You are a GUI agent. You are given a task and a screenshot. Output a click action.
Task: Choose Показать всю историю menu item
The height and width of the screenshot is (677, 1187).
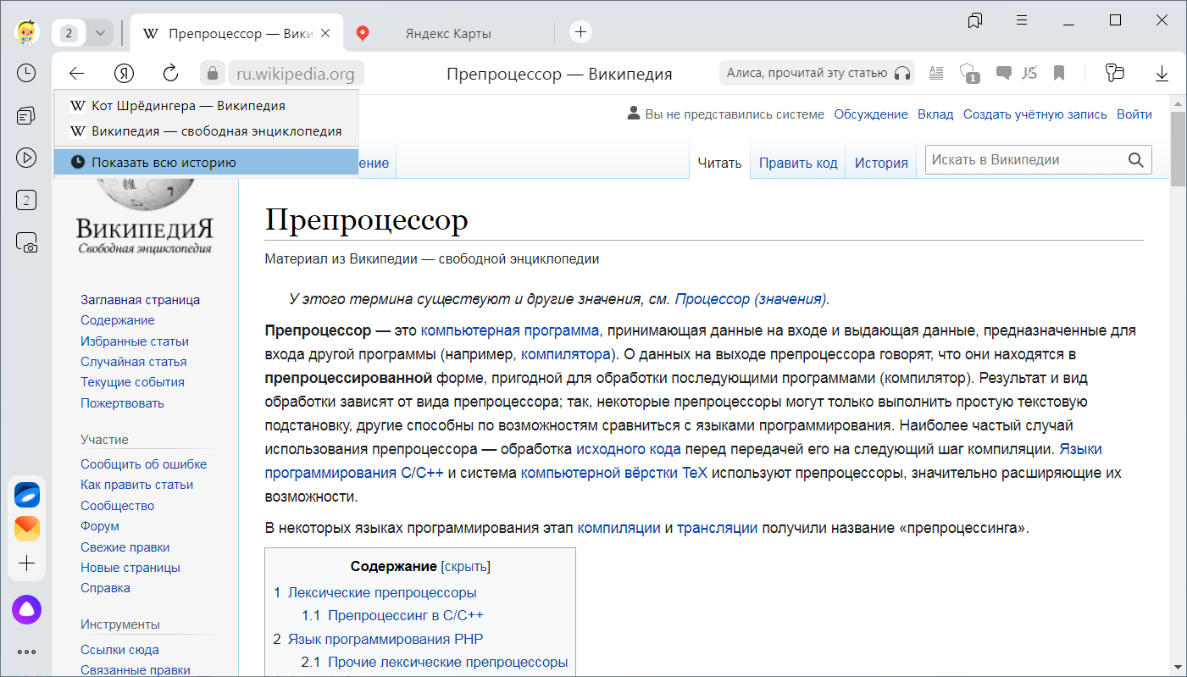click(206, 162)
